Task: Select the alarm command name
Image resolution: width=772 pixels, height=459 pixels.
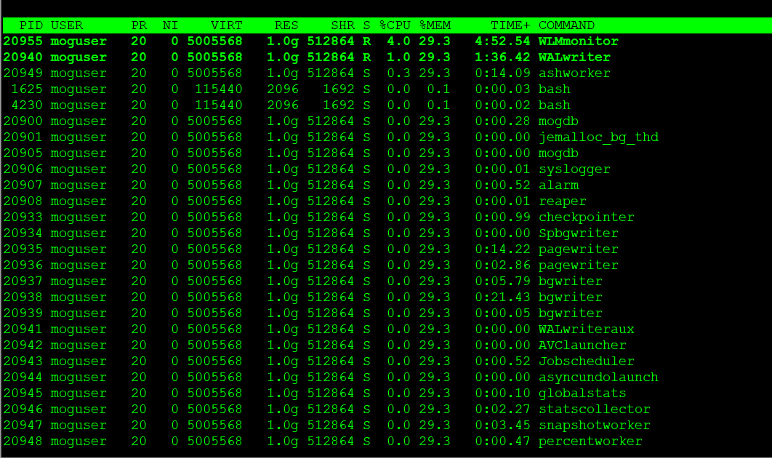Action: (x=559, y=185)
